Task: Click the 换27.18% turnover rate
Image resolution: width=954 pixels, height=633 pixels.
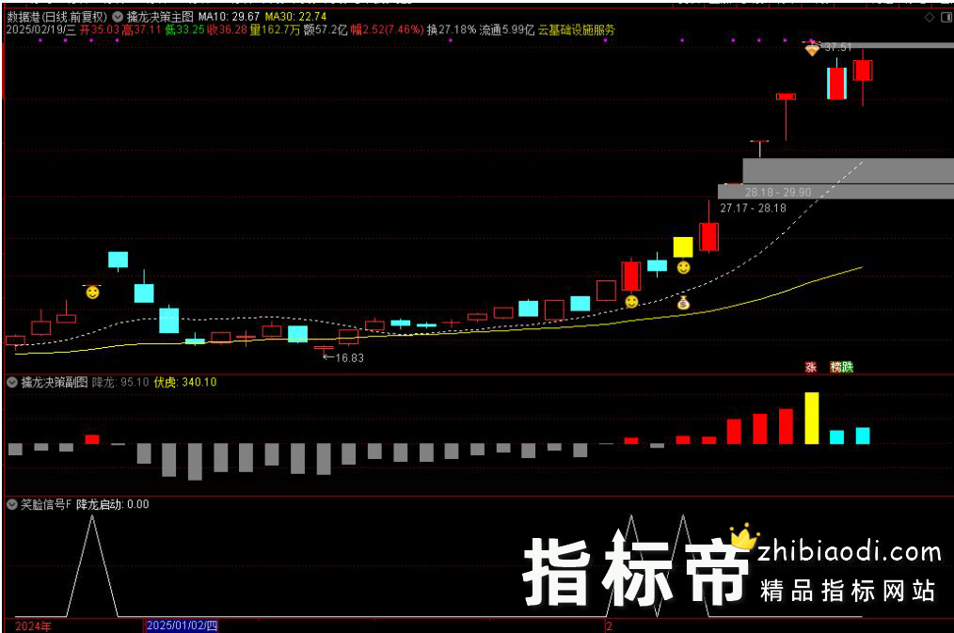Action: coord(452,30)
